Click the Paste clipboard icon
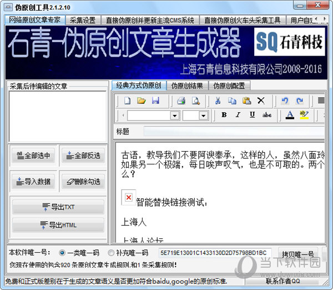The width and height of the screenshot is (333, 290). click(246, 101)
